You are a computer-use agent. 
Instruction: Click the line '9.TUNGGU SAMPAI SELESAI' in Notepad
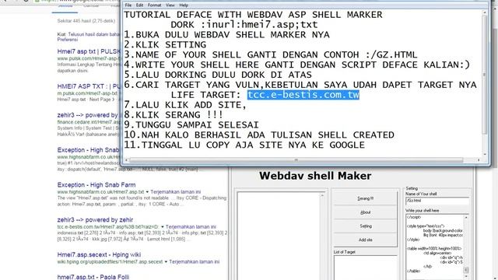coord(191,124)
